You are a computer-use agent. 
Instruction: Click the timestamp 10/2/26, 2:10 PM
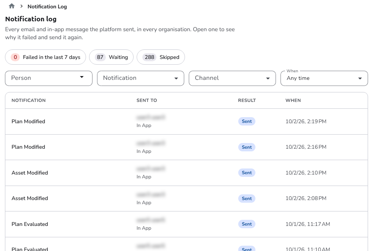306,173
